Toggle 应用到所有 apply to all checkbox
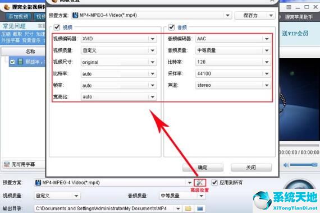320x213 pixels. (x=214, y=182)
